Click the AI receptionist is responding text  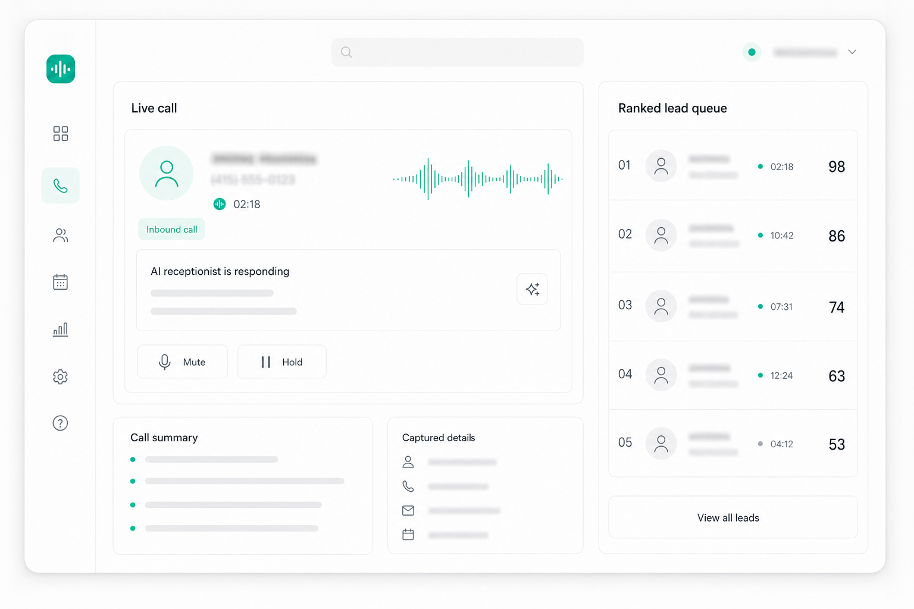click(x=220, y=271)
